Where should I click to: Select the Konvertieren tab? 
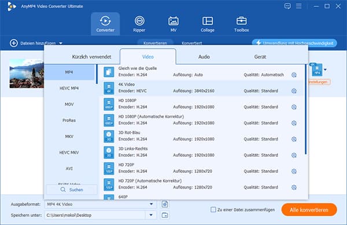coord(155,43)
